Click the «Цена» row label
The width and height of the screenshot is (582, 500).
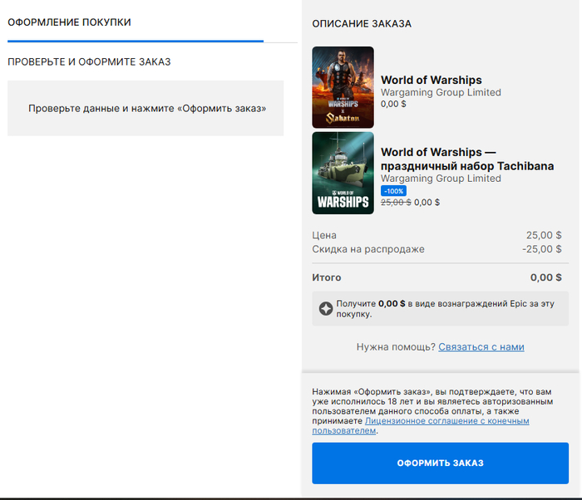325,235
